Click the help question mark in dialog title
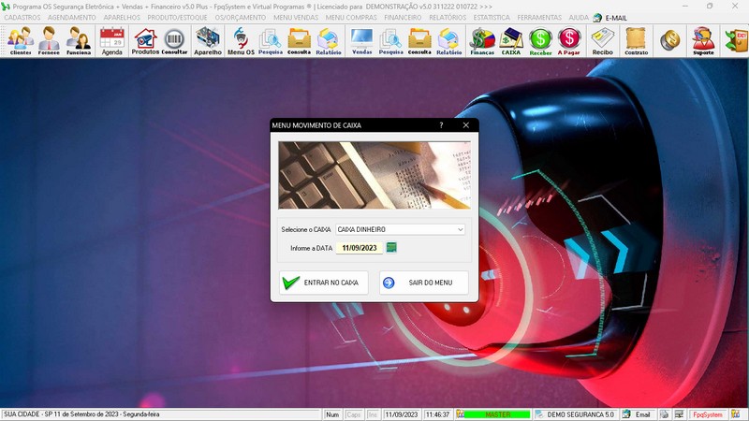 (441, 125)
